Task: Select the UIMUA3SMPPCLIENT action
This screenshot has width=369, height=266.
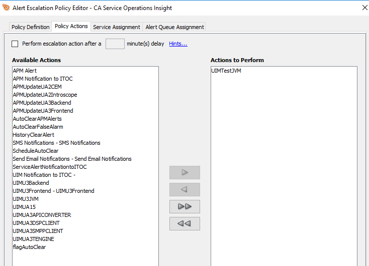Action: 85,231
